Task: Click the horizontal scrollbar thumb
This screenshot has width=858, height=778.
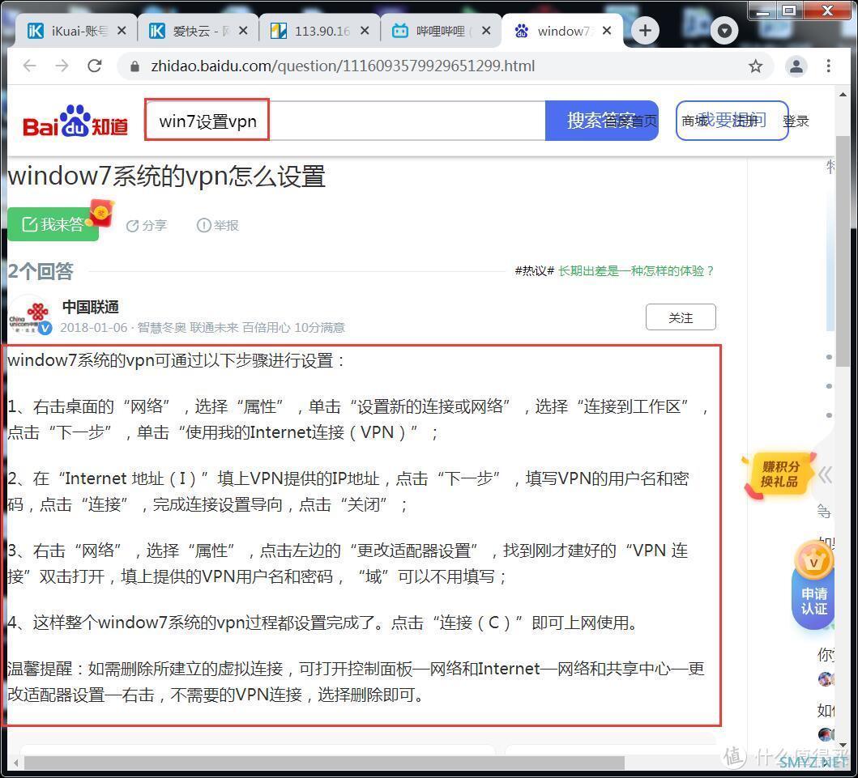Action: [324, 762]
